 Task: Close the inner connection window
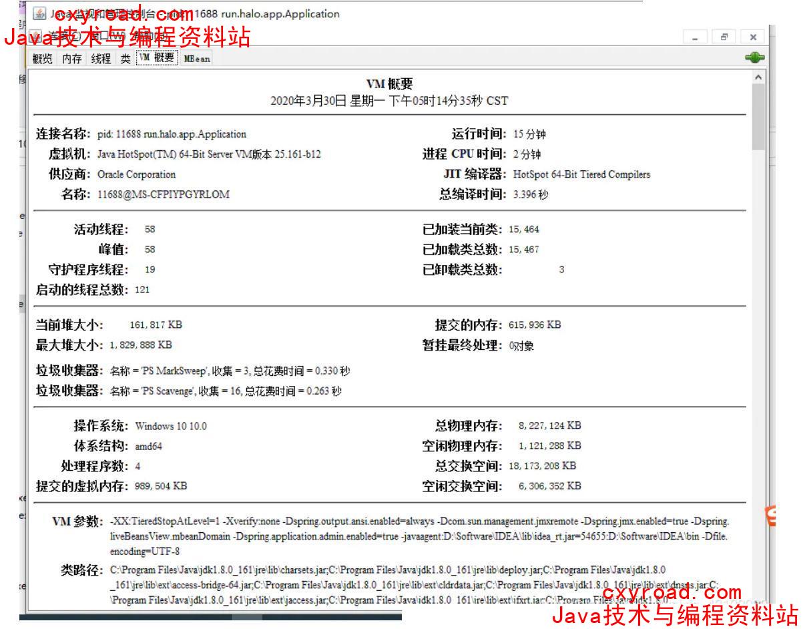753,38
